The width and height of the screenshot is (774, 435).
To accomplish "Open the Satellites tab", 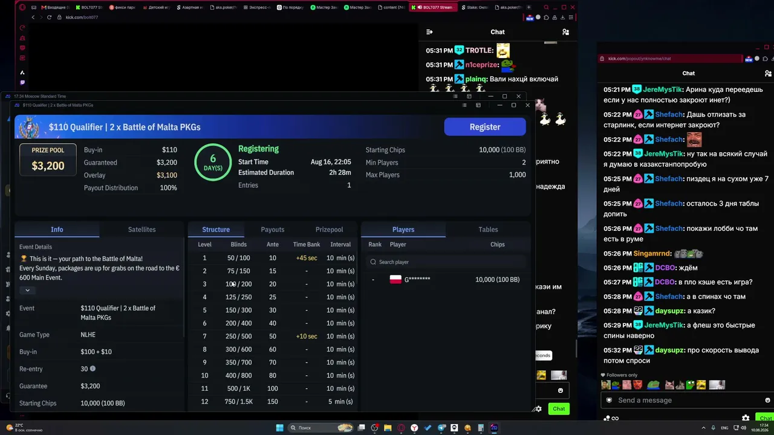I will point(141,230).
